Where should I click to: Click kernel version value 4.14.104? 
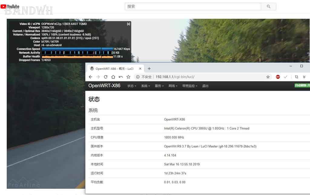tap(170, 155)
